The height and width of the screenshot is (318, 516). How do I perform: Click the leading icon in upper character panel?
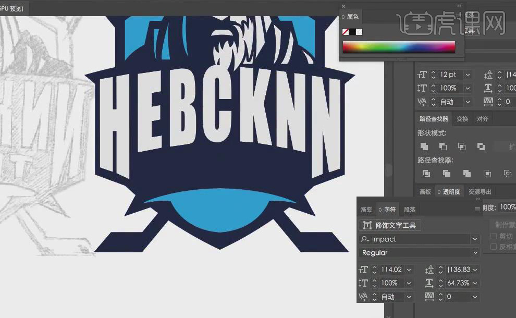click(x=488, y=75)
